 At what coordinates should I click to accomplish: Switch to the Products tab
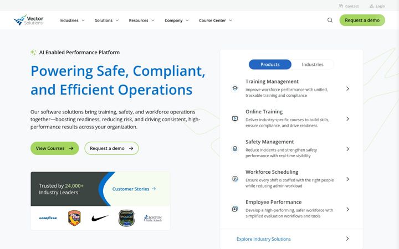point(270,65)
